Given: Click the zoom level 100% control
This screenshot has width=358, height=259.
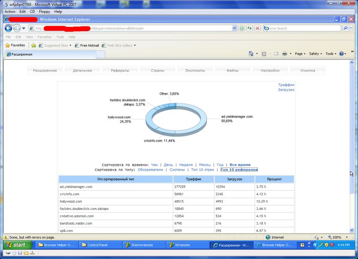Looking at the screenshot, I should click(338, 237).
